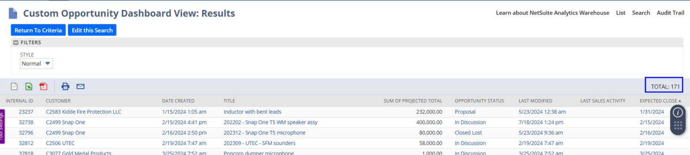Open customer C2583 Kidde Fire Protection LLC

(x=83, y=112)
